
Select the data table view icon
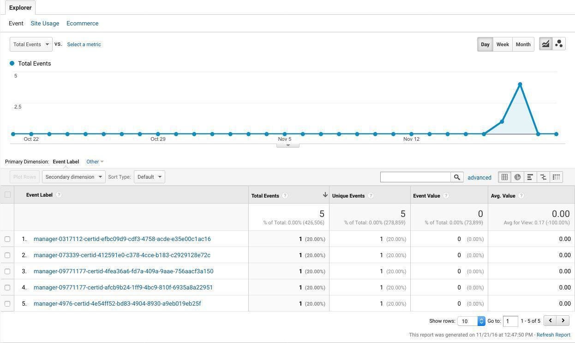point(505,177)
